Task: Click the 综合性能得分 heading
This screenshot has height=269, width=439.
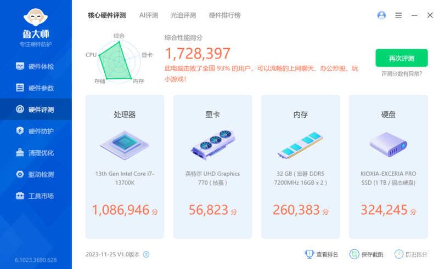Action: pyautogui.click(x=183, y=38)
